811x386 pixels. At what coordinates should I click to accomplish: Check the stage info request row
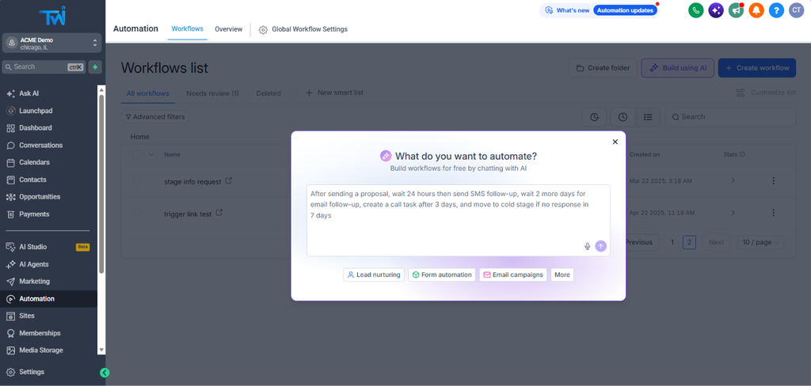coord(136,181)
